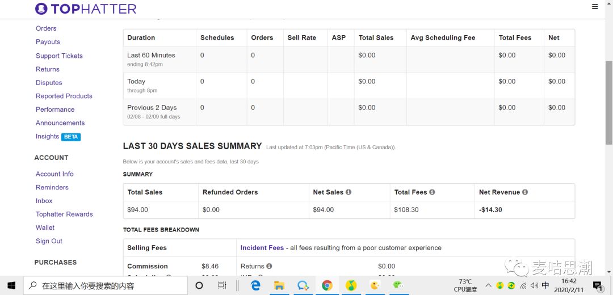Viewport: 613px width, 295px height.
Task: Open WeChat from the taskbar
Action: (x=398, y=285)
